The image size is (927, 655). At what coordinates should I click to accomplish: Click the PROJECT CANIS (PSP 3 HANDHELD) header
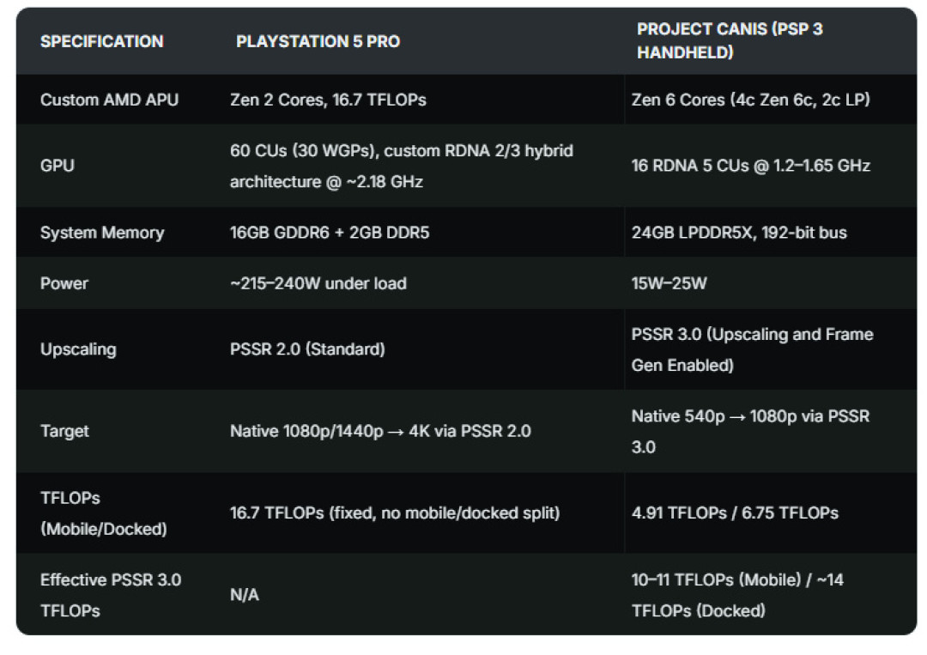tap(730, 41)
